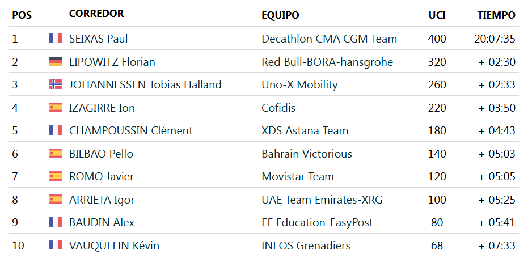Click the Spanish flag beside ROMO Javier
Viewport: 528px width, 254px height.
click(x=56, y=176)
